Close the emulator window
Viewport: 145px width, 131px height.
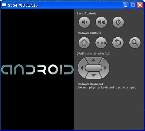140,5
